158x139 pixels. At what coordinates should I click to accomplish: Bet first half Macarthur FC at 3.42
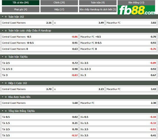coord(131,89)
